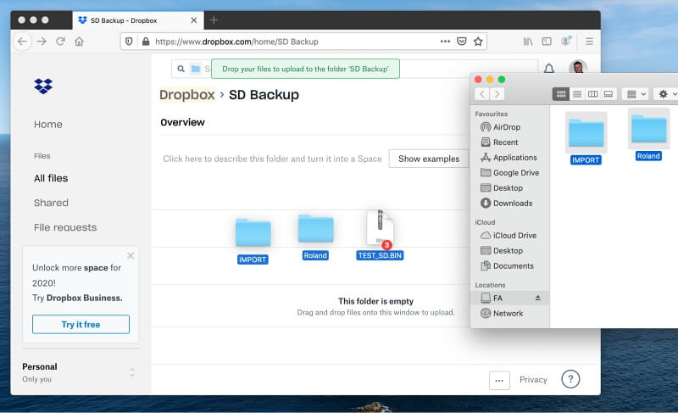678x413 pixels.
Task: Open File requests in Dropbox sidebar
Action: 65,227
